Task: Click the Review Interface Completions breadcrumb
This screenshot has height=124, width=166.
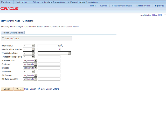Action: point(84,2)
